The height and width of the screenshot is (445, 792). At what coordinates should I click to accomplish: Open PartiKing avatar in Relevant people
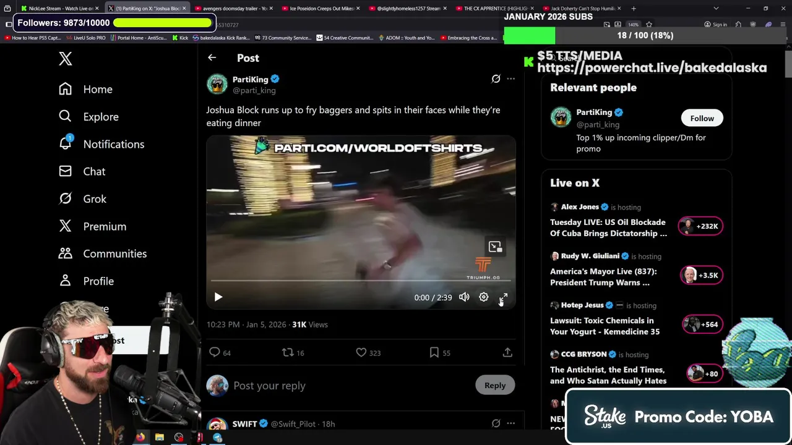[561, 117]
